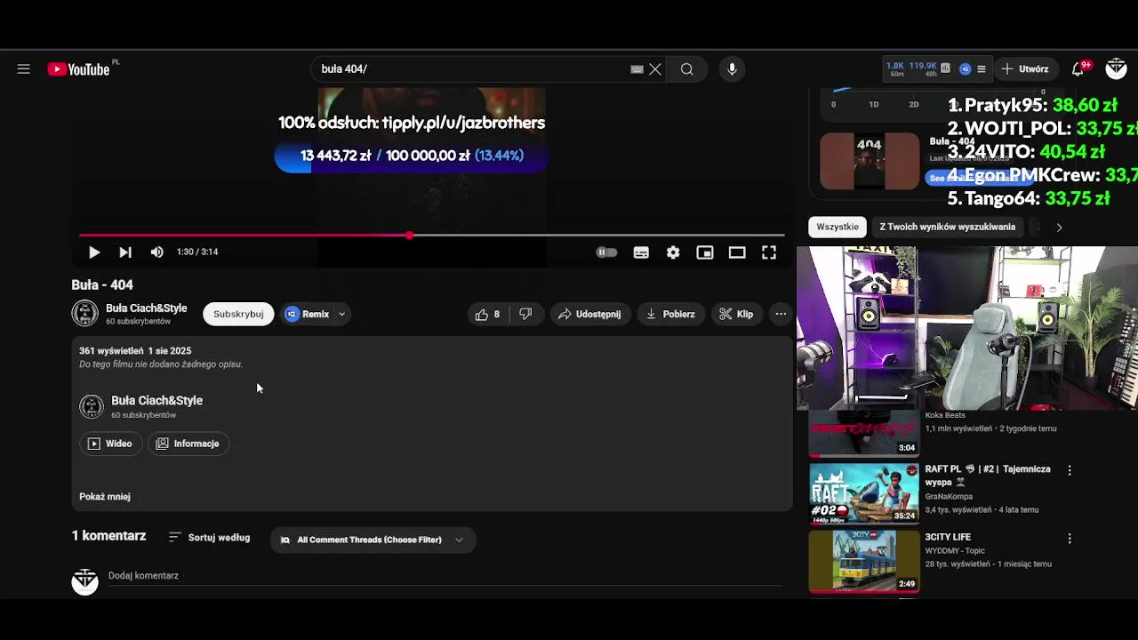Open more actions three-dot menu
Viewport: 1138px width, 640px height.
tap(781, 314)
